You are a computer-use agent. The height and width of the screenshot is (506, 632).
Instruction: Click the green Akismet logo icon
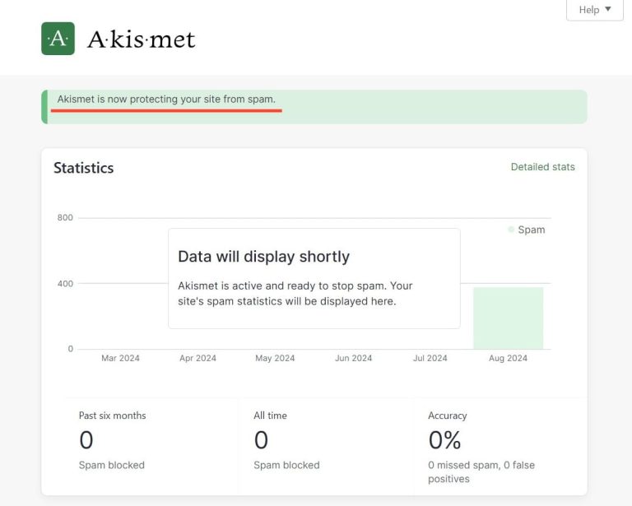pos(58,39)
